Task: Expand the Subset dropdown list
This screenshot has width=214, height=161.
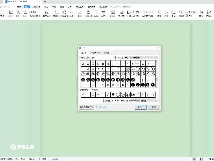Action: pos(141,58)
